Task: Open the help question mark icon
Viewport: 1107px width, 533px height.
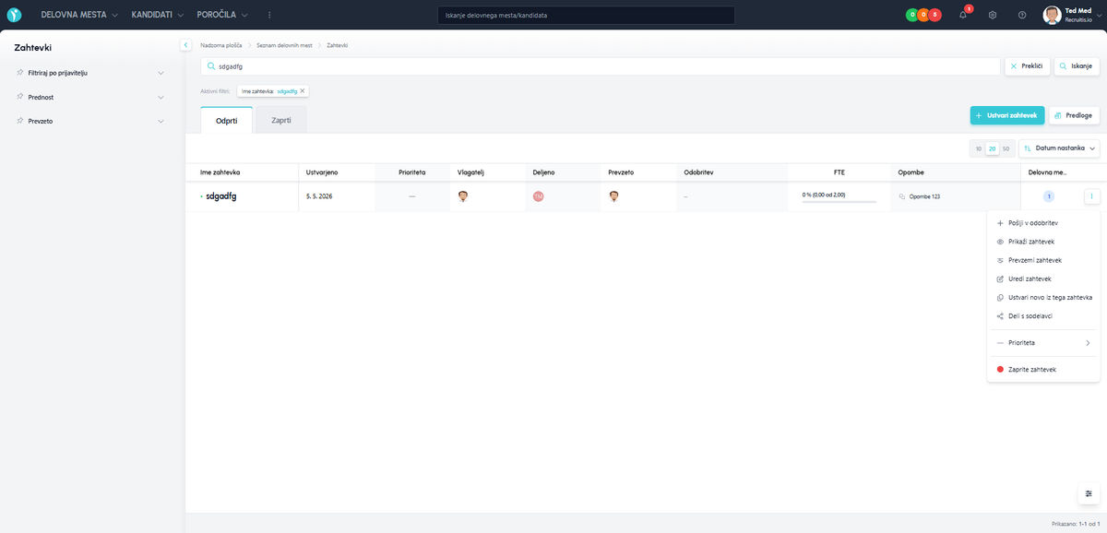Action: (1022, 15)
